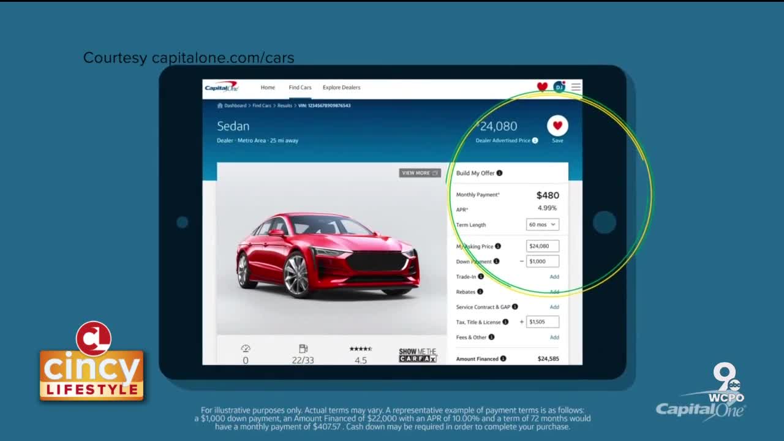Click Add in the Trade-In row
Viewport: 784px width, 441px height.
[x=554, y=277]
